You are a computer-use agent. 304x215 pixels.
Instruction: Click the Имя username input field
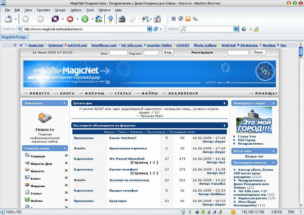coord(118,53)
